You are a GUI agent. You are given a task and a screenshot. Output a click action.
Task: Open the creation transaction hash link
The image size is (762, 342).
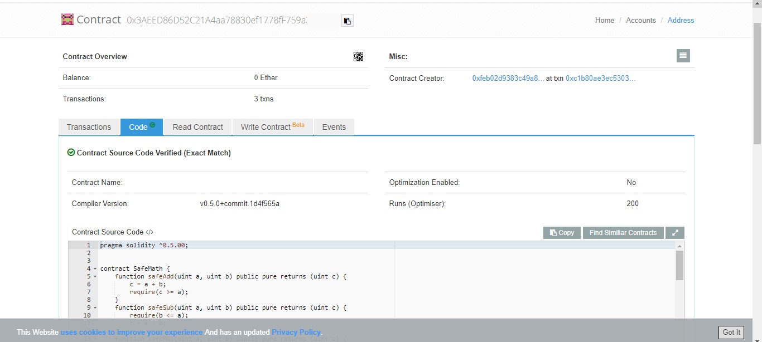pos(600,79)
